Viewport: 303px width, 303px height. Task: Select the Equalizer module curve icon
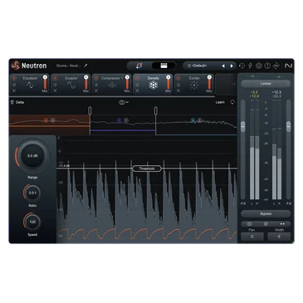coord(30,86)
